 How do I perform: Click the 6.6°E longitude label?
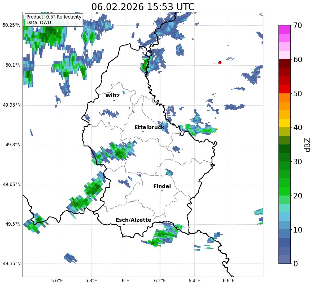pyautogui.click(x=229, y=281)
